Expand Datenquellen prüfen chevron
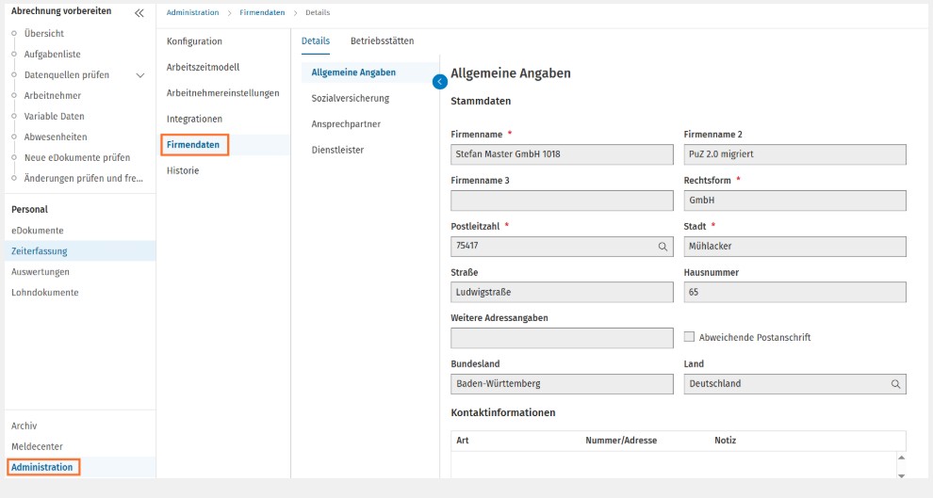This screenshot has width=933, height=498. [x=140, y=75]
